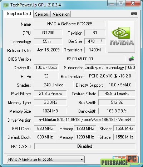Click GPU Clock row Shader 1550 MHz
Viewport: 143px width, 167px height.
click(x=124, y=128)
